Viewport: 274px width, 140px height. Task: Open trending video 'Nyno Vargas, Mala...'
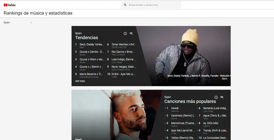pyautogui.click(x=124, y=67)
